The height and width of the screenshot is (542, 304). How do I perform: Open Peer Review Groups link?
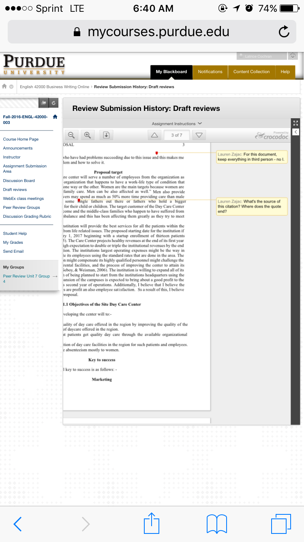pyautogui.click(x=21, y=208)
